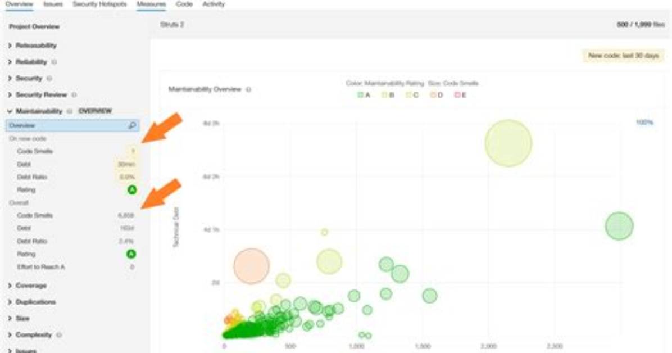Viewport: 672px width, 353px height.
Task: Click Project Overview in the sidebar
Action: [34, 26]
